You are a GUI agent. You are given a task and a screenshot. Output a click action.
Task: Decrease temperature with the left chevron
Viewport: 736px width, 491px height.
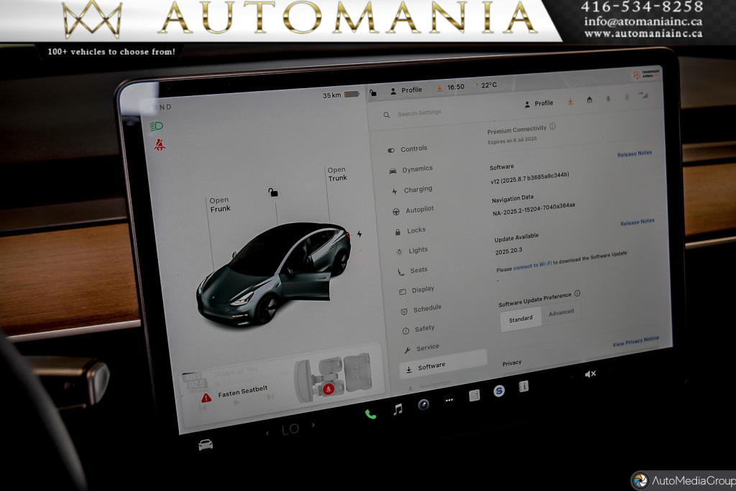[267, 432]
